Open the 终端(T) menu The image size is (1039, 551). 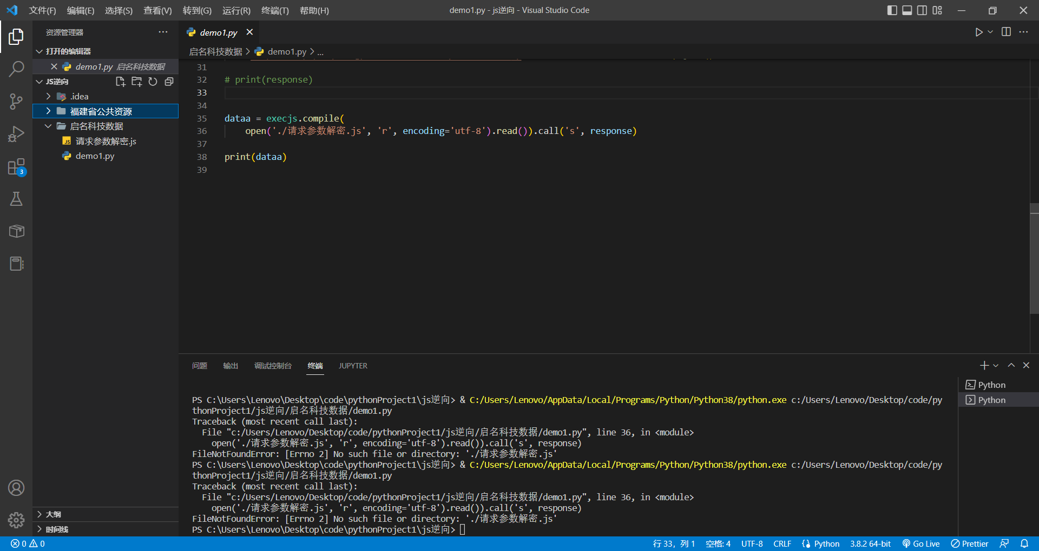pos(275,10)
